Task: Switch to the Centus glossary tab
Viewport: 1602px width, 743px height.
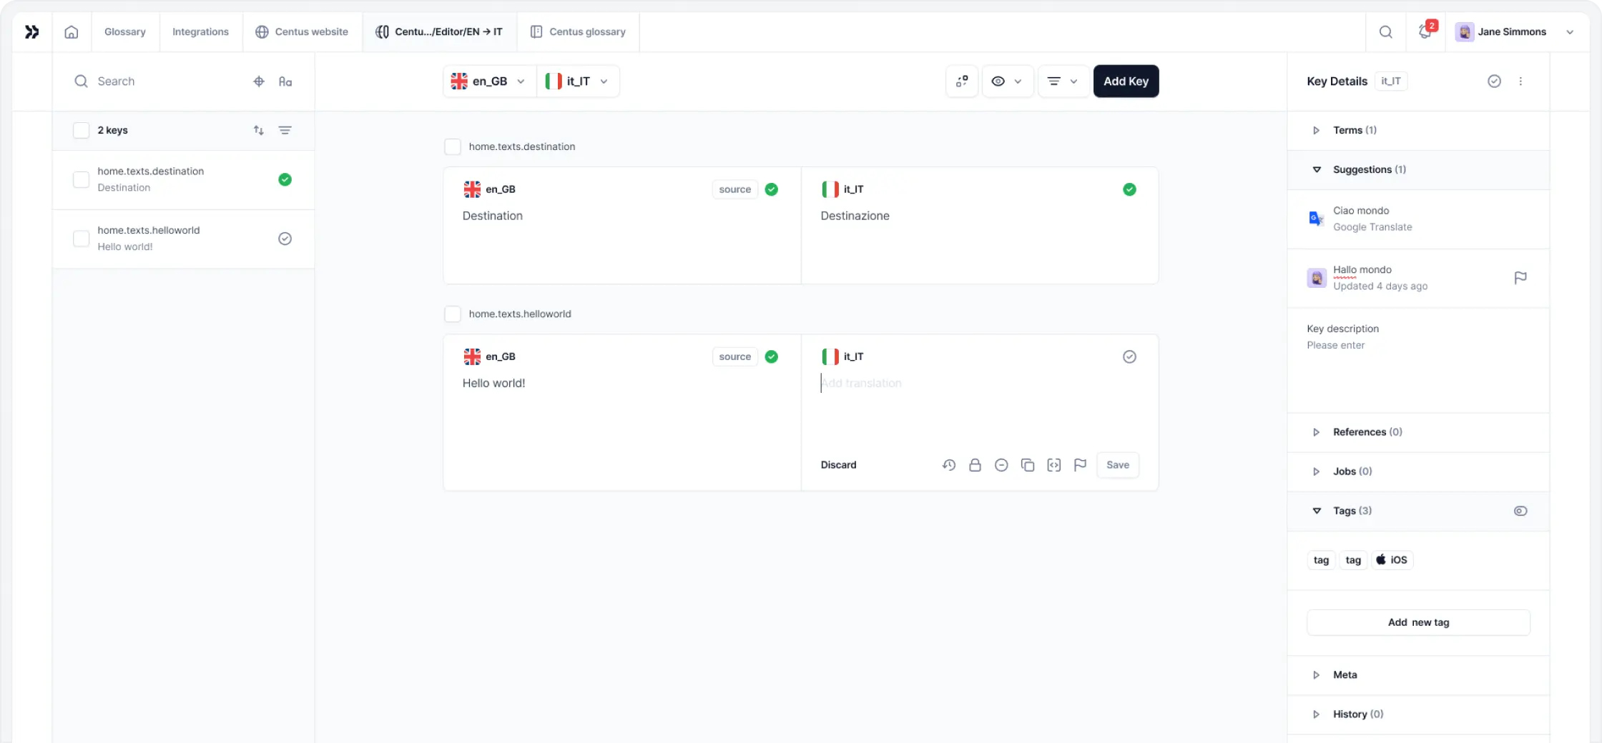Action: point(578,31)
